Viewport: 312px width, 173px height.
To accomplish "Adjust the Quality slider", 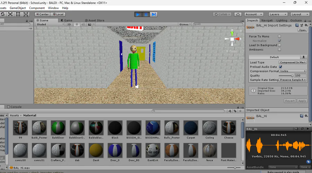I will [x=286, y=76].
